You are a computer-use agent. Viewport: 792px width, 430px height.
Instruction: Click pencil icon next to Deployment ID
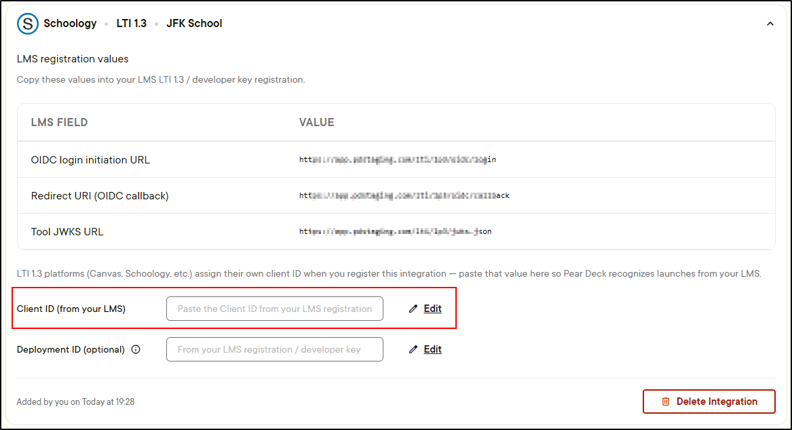[x=413, y=349]
